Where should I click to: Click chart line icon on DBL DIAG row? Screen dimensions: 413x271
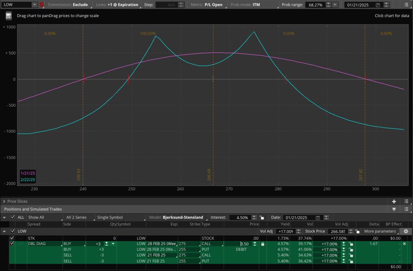coord(21,244)
